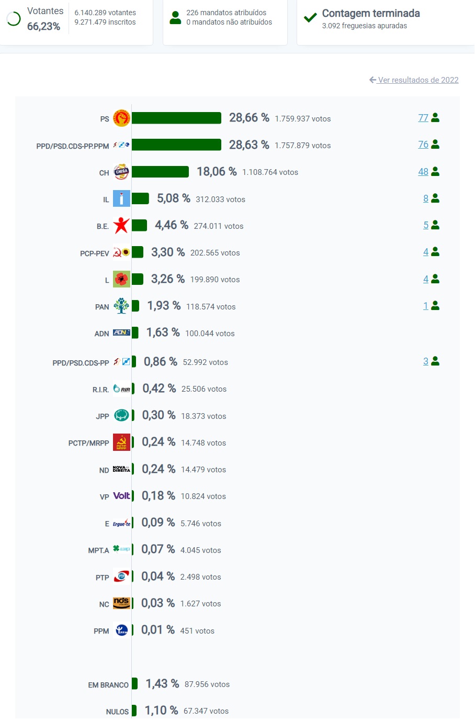The image size is (475, 720).
Task: Click the IL blue party logo
Action: tap(121, 198)
